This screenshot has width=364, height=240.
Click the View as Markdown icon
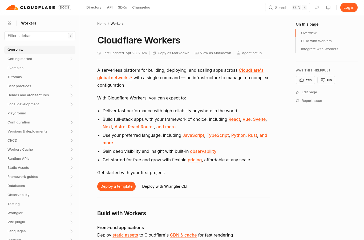click(x=197, y=53)
